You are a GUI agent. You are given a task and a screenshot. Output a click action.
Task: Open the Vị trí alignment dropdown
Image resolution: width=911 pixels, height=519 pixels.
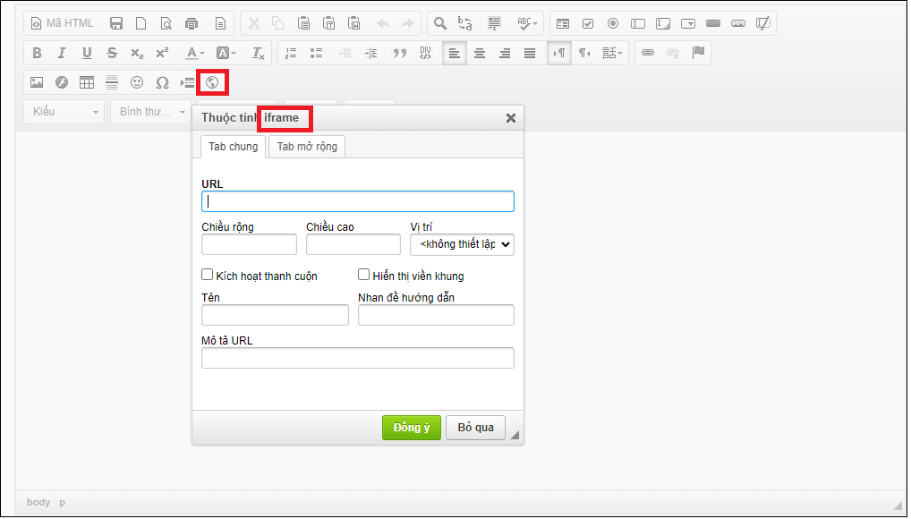click(x=462, y=244)
